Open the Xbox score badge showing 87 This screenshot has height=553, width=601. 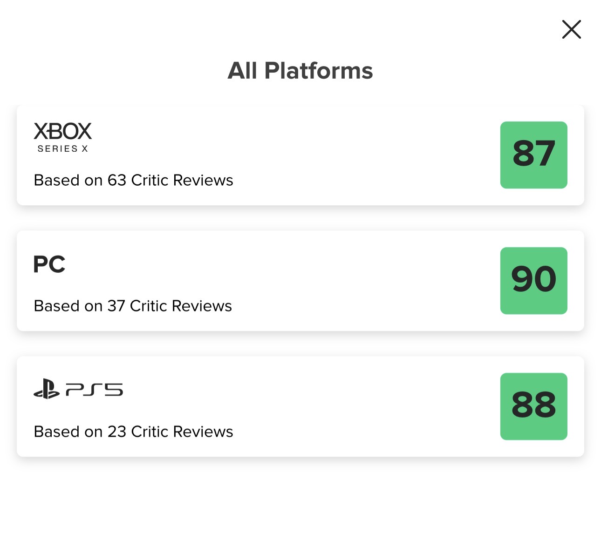click(x=534, y=155)
